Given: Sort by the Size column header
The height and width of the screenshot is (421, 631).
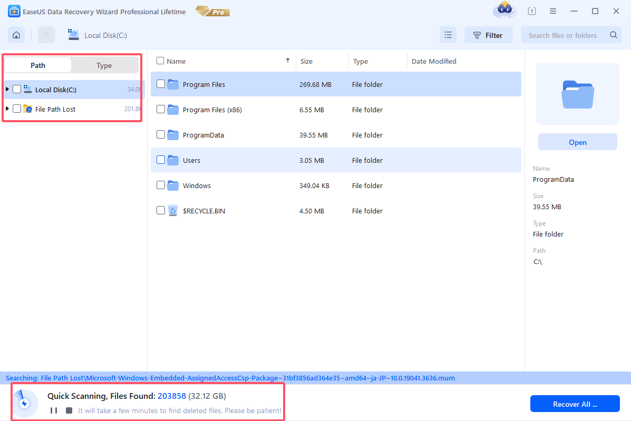Looking at the screenshot, I should point(306,61).
